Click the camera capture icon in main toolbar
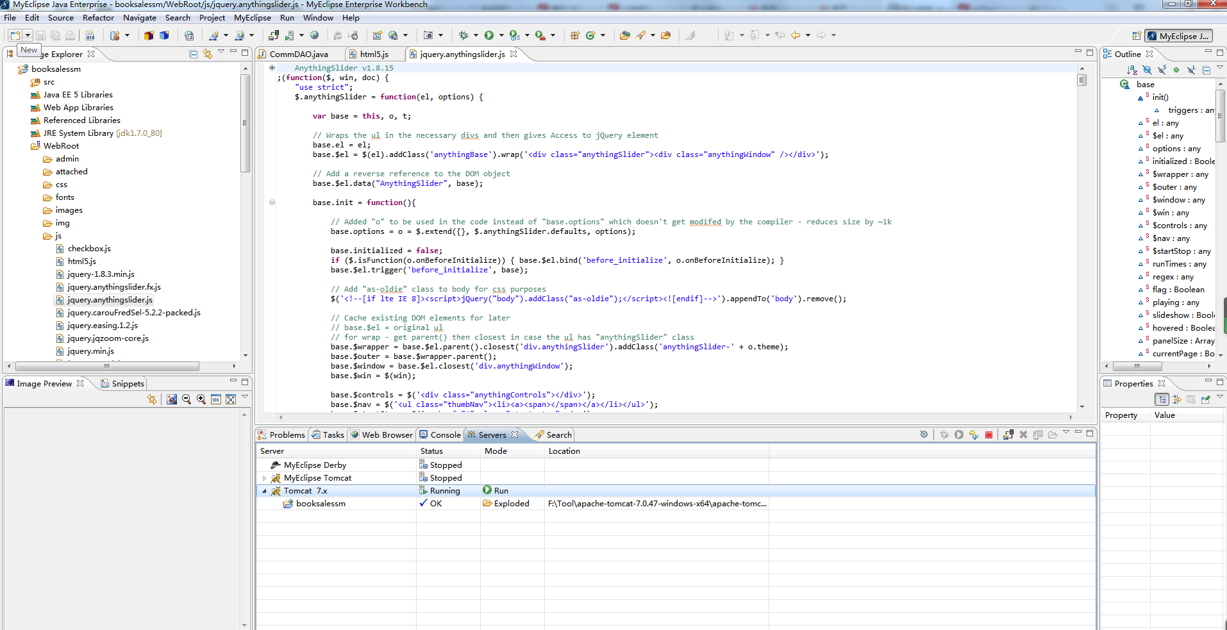Image resolution: width=1227 pixels, height=630 pixels. coord(428,35)
